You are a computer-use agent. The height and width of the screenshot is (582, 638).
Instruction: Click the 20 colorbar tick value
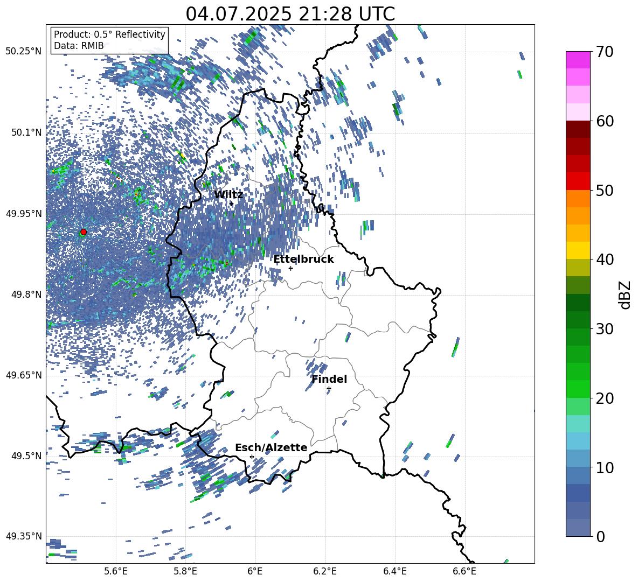click(x=605, y=398)
